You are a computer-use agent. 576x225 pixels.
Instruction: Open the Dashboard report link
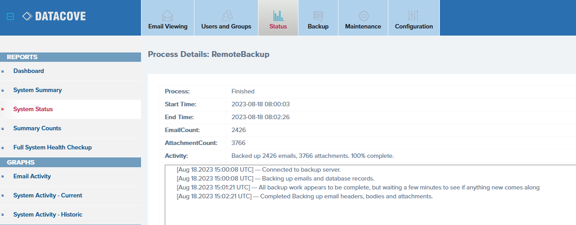[x=28, y=71]
